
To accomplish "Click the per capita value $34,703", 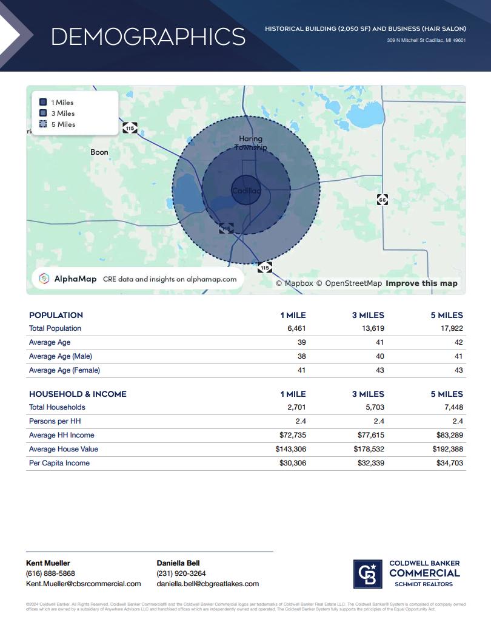I will [x=449, y=463].
